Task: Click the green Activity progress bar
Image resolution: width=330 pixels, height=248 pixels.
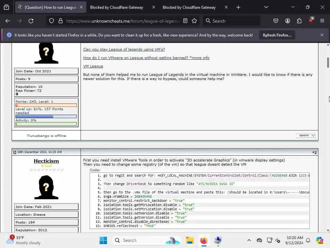Action: click(x=46, y=124)
